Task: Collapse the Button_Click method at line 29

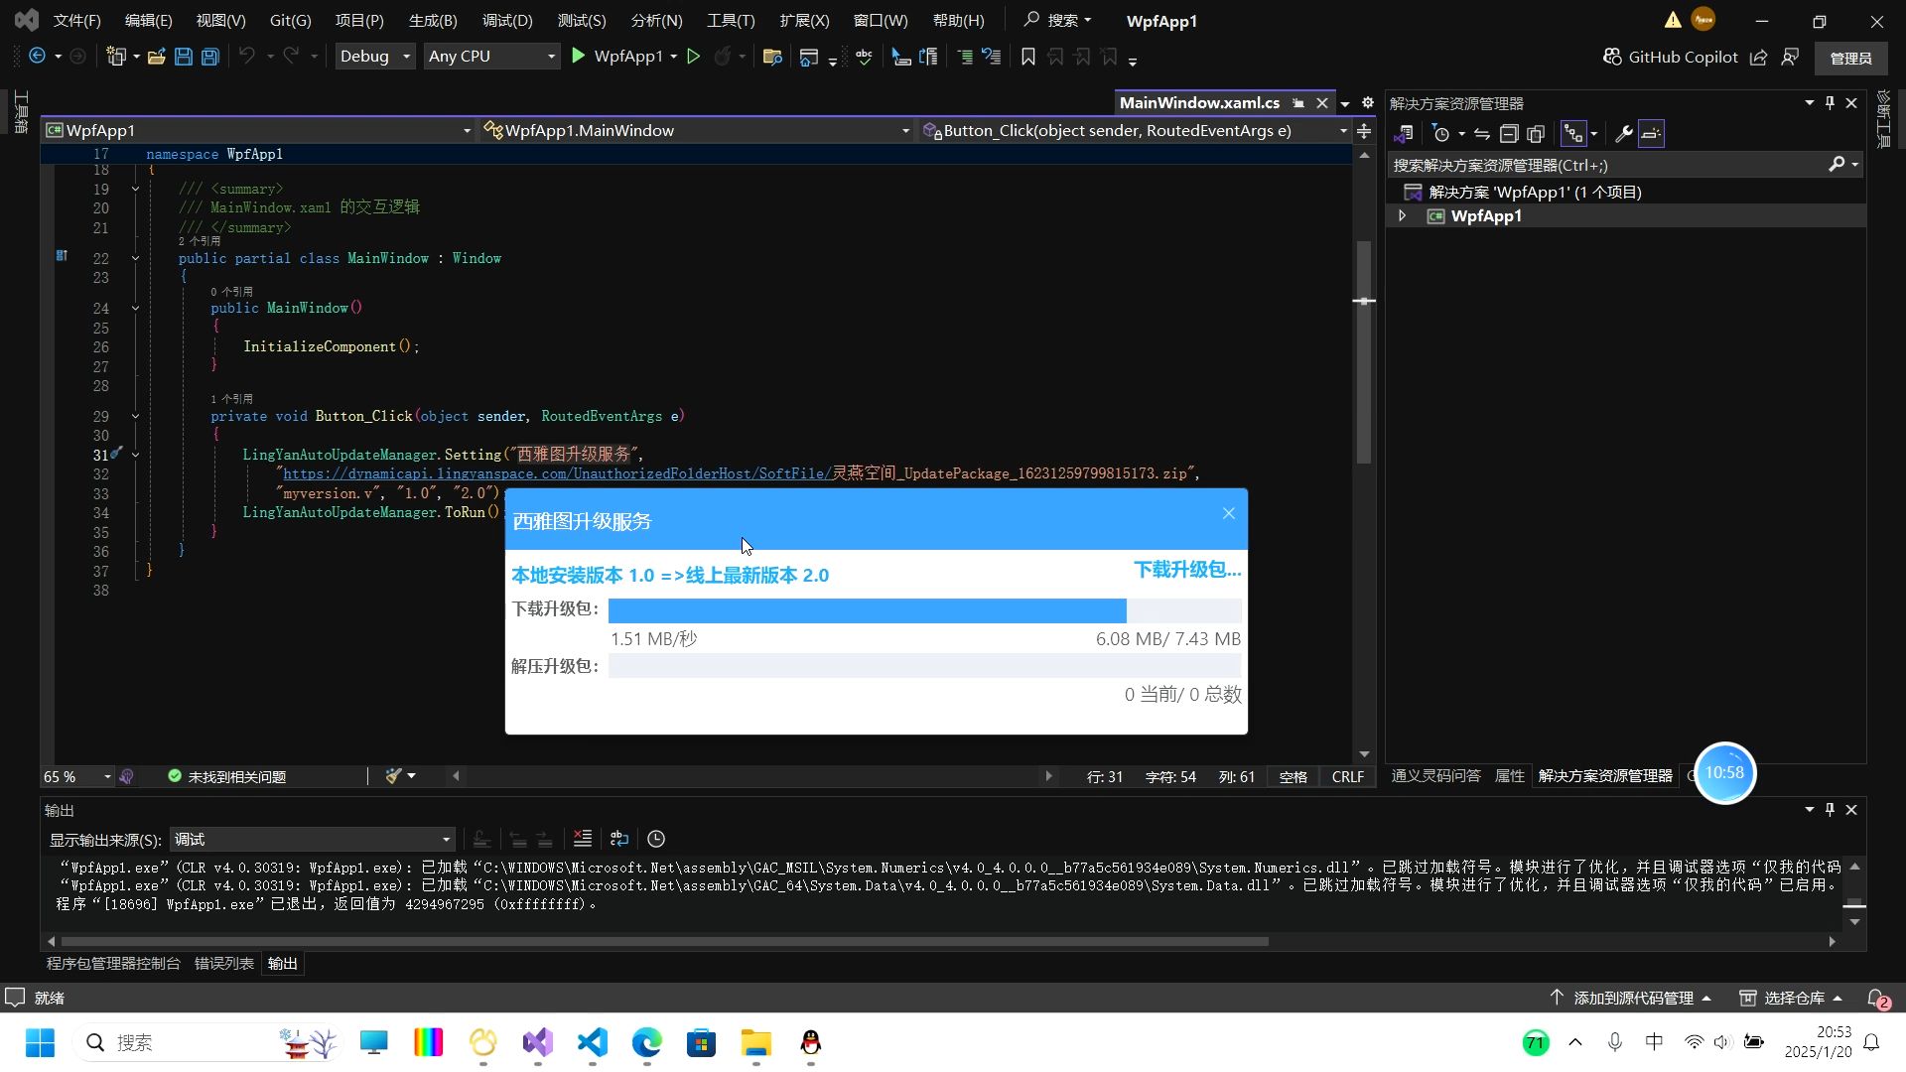Action: pos(136,416)
